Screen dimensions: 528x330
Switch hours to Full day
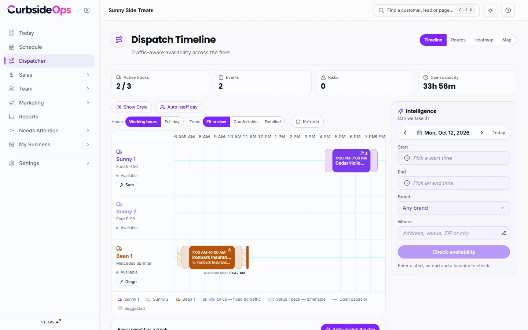pos(172,122)
